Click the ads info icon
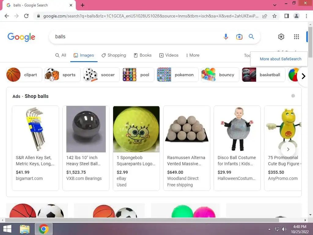The image size is (313, 235). pyautogui.click(x=293, y=96)
